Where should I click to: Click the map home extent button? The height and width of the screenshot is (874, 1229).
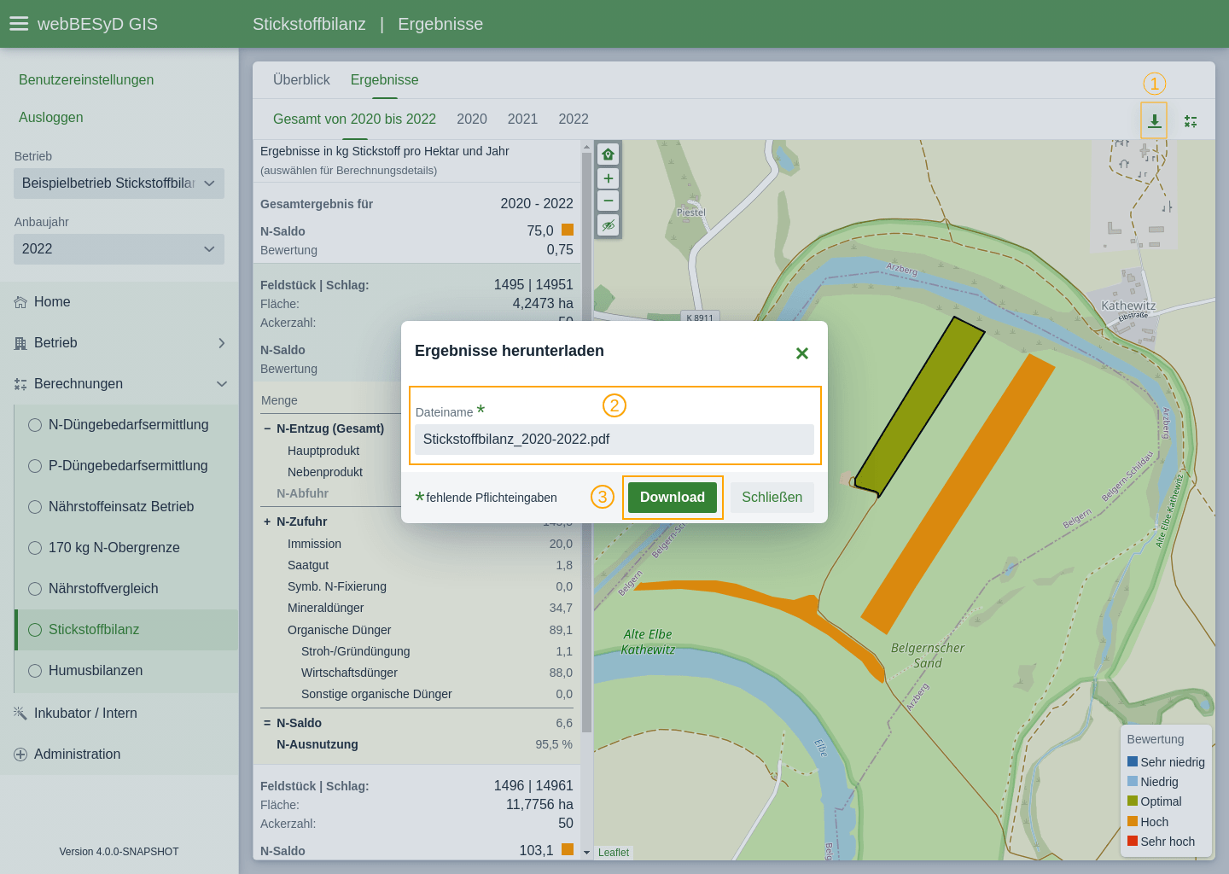coord(608,154)
